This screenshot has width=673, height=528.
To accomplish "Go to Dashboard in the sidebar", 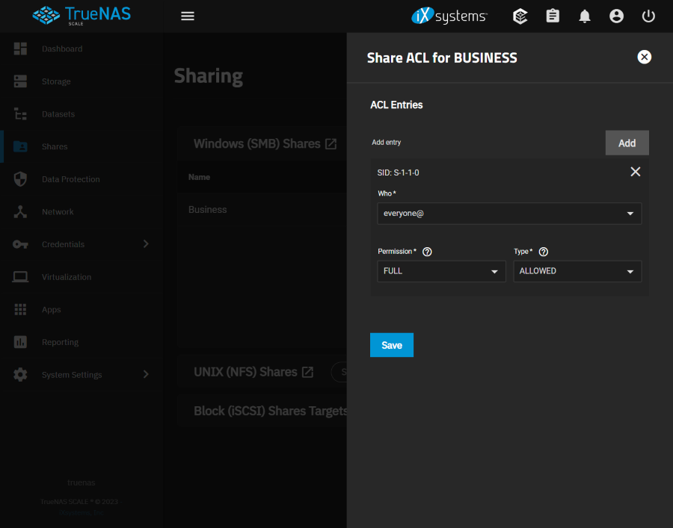I will tap(61, 49).
